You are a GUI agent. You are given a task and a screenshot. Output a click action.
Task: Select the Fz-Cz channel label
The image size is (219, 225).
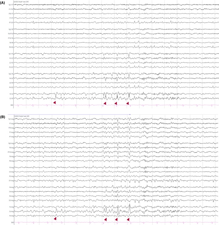(11, 94)
